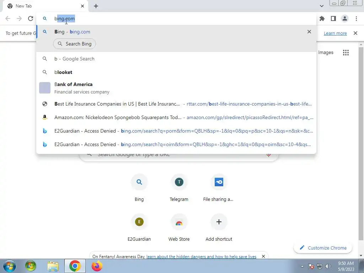Open the Web Store shortcut tile
Image resolution: width=364 pixels, height=273 pixels.
(179, 227)
